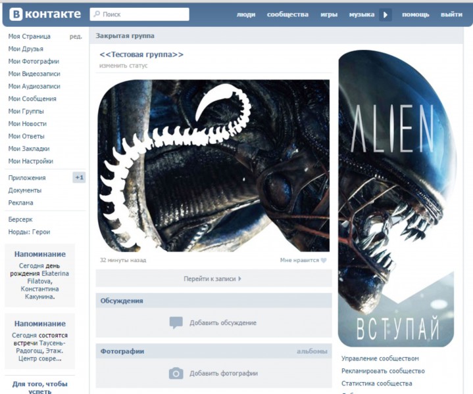Open the Берсерк app link
This screenshot has width=473, height=394.
click(x=20, y=219)
